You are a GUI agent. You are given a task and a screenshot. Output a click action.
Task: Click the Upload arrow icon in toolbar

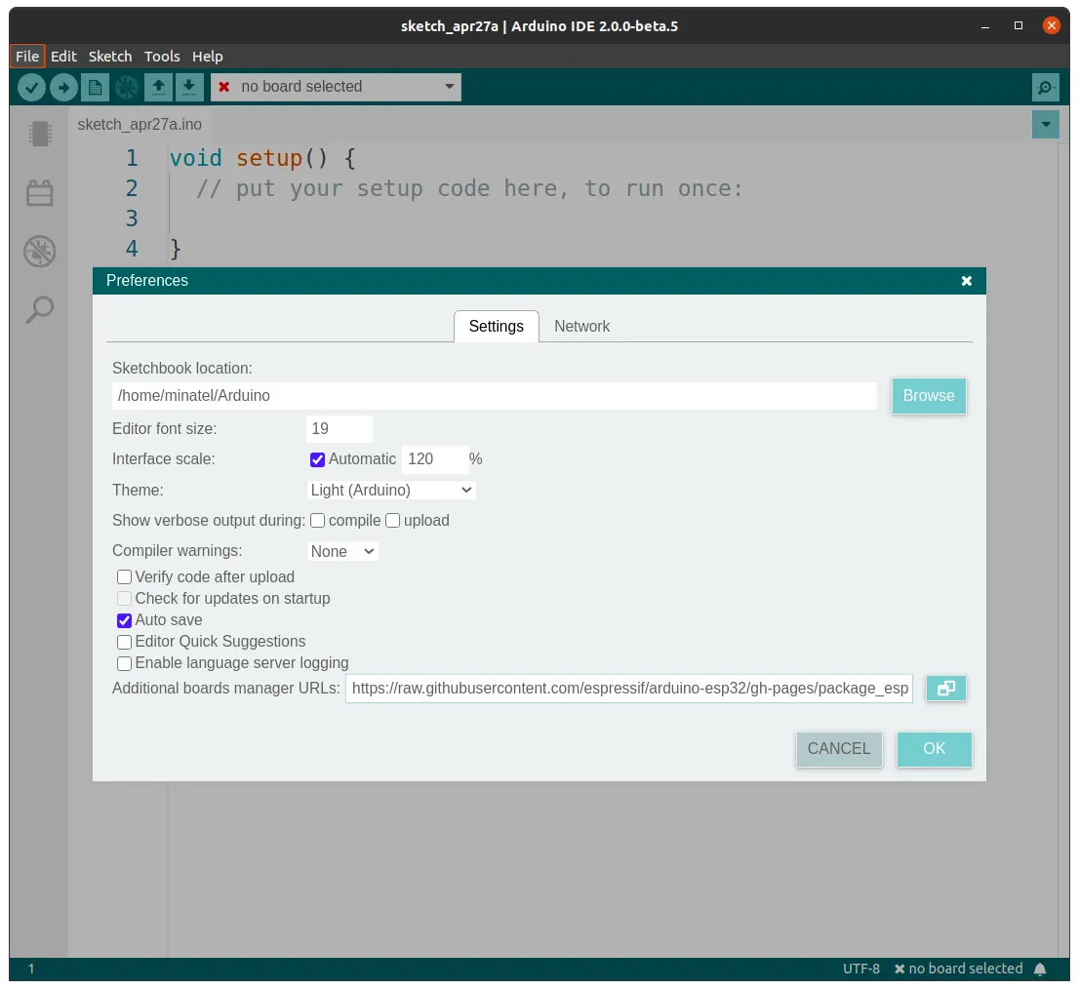[x=63, y=88]
